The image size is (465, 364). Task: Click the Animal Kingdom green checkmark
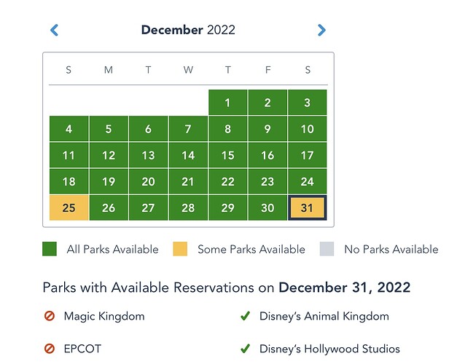point(245,316)
